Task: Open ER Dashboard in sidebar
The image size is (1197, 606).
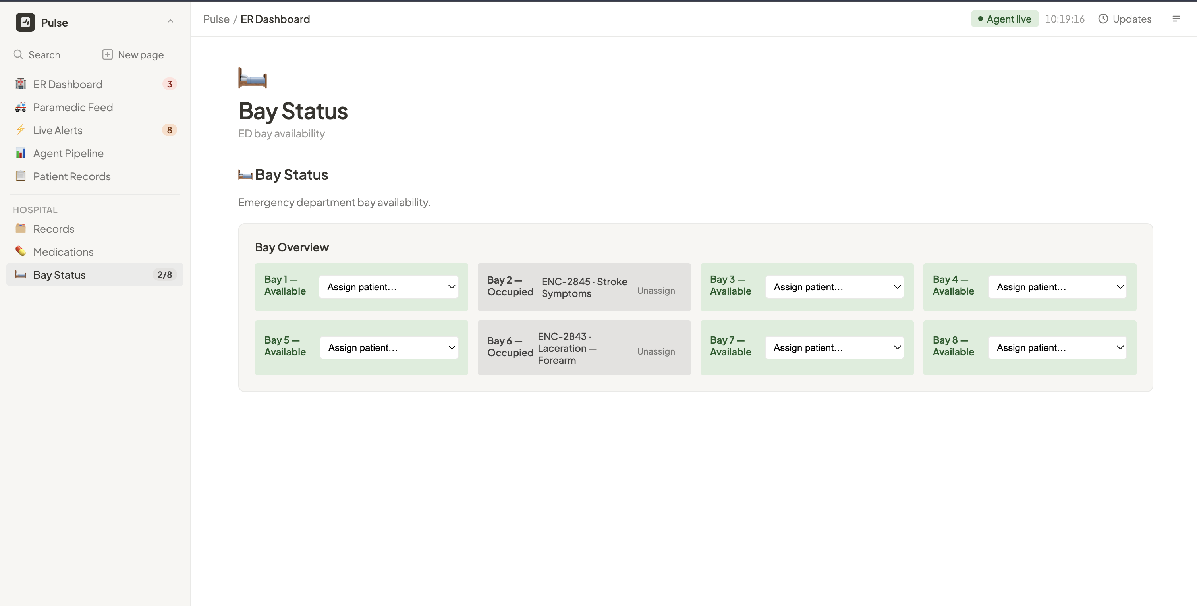Action: 68,84
